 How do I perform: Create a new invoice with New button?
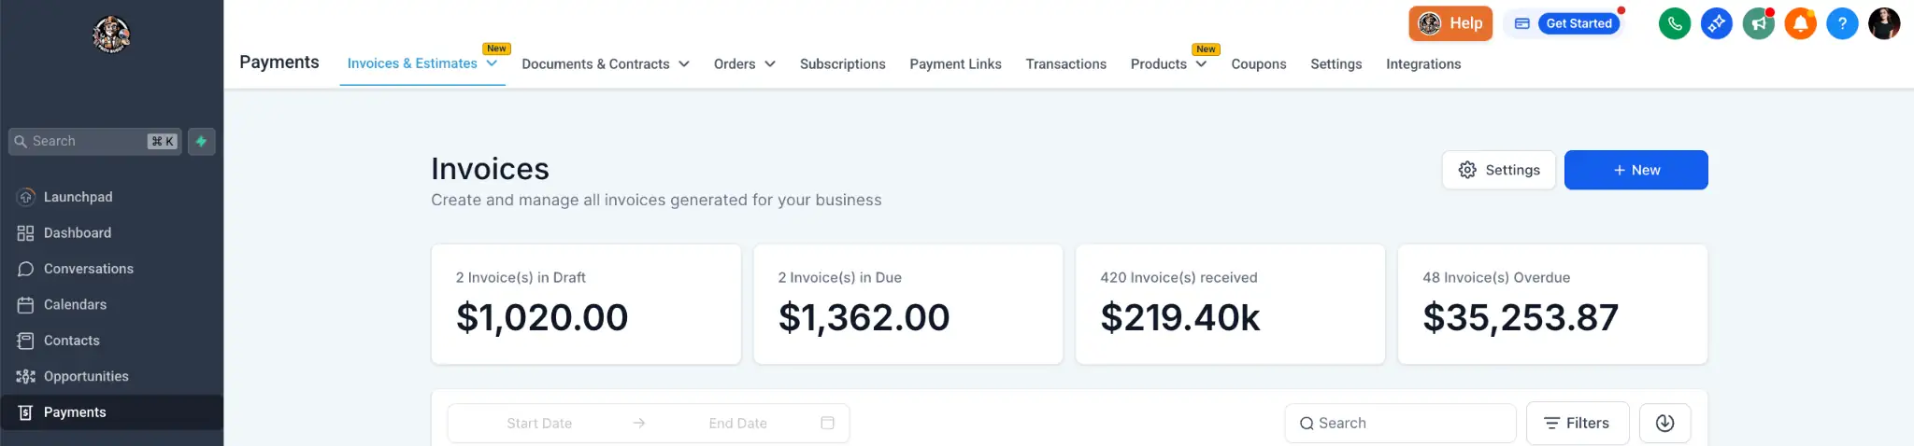pos(1636,170)
